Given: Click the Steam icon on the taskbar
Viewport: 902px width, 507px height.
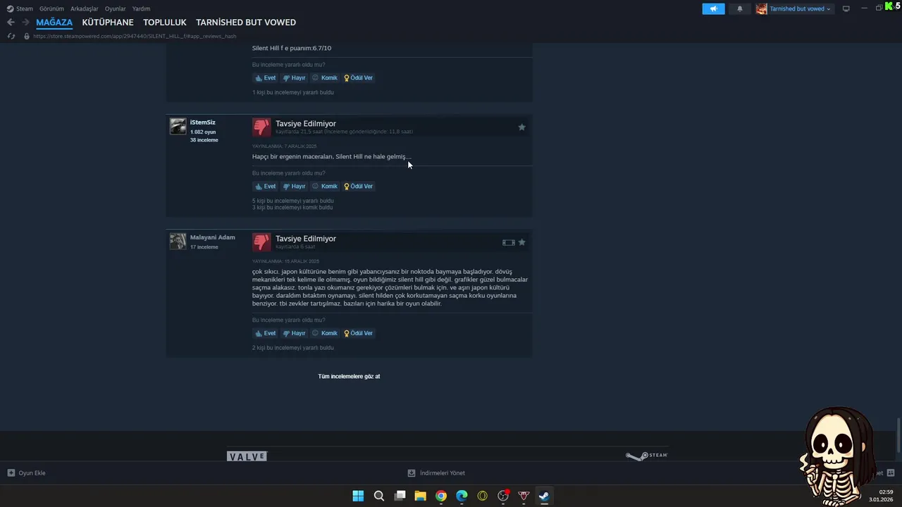Looking at the screenshot, I should pos(544,496).
